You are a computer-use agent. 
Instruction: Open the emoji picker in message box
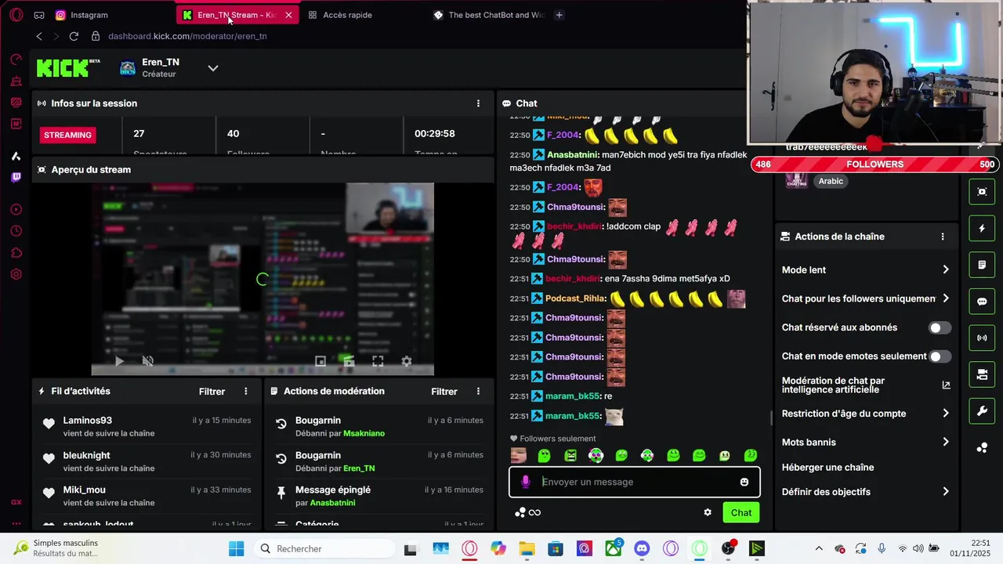click(744, 482)
